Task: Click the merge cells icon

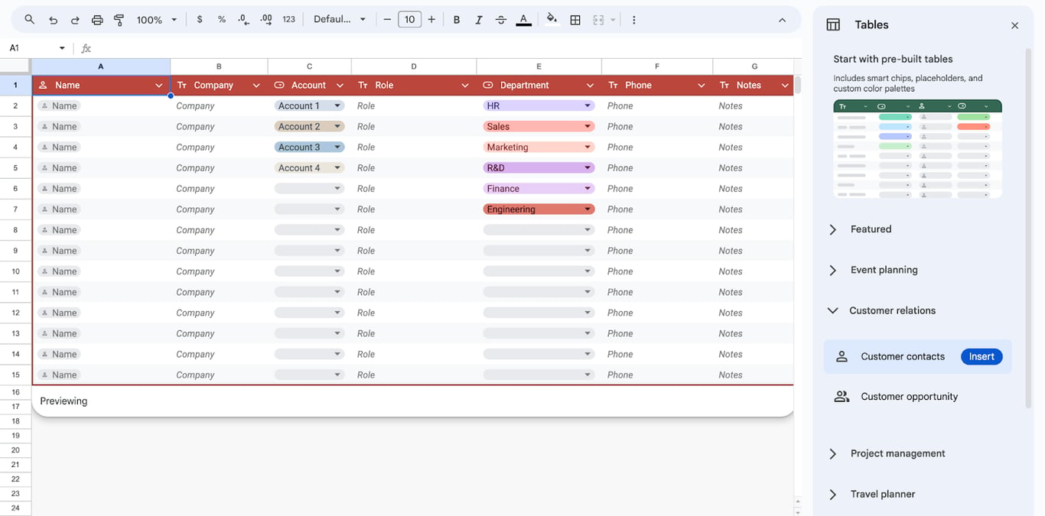Action: click(x=598, y=20)
